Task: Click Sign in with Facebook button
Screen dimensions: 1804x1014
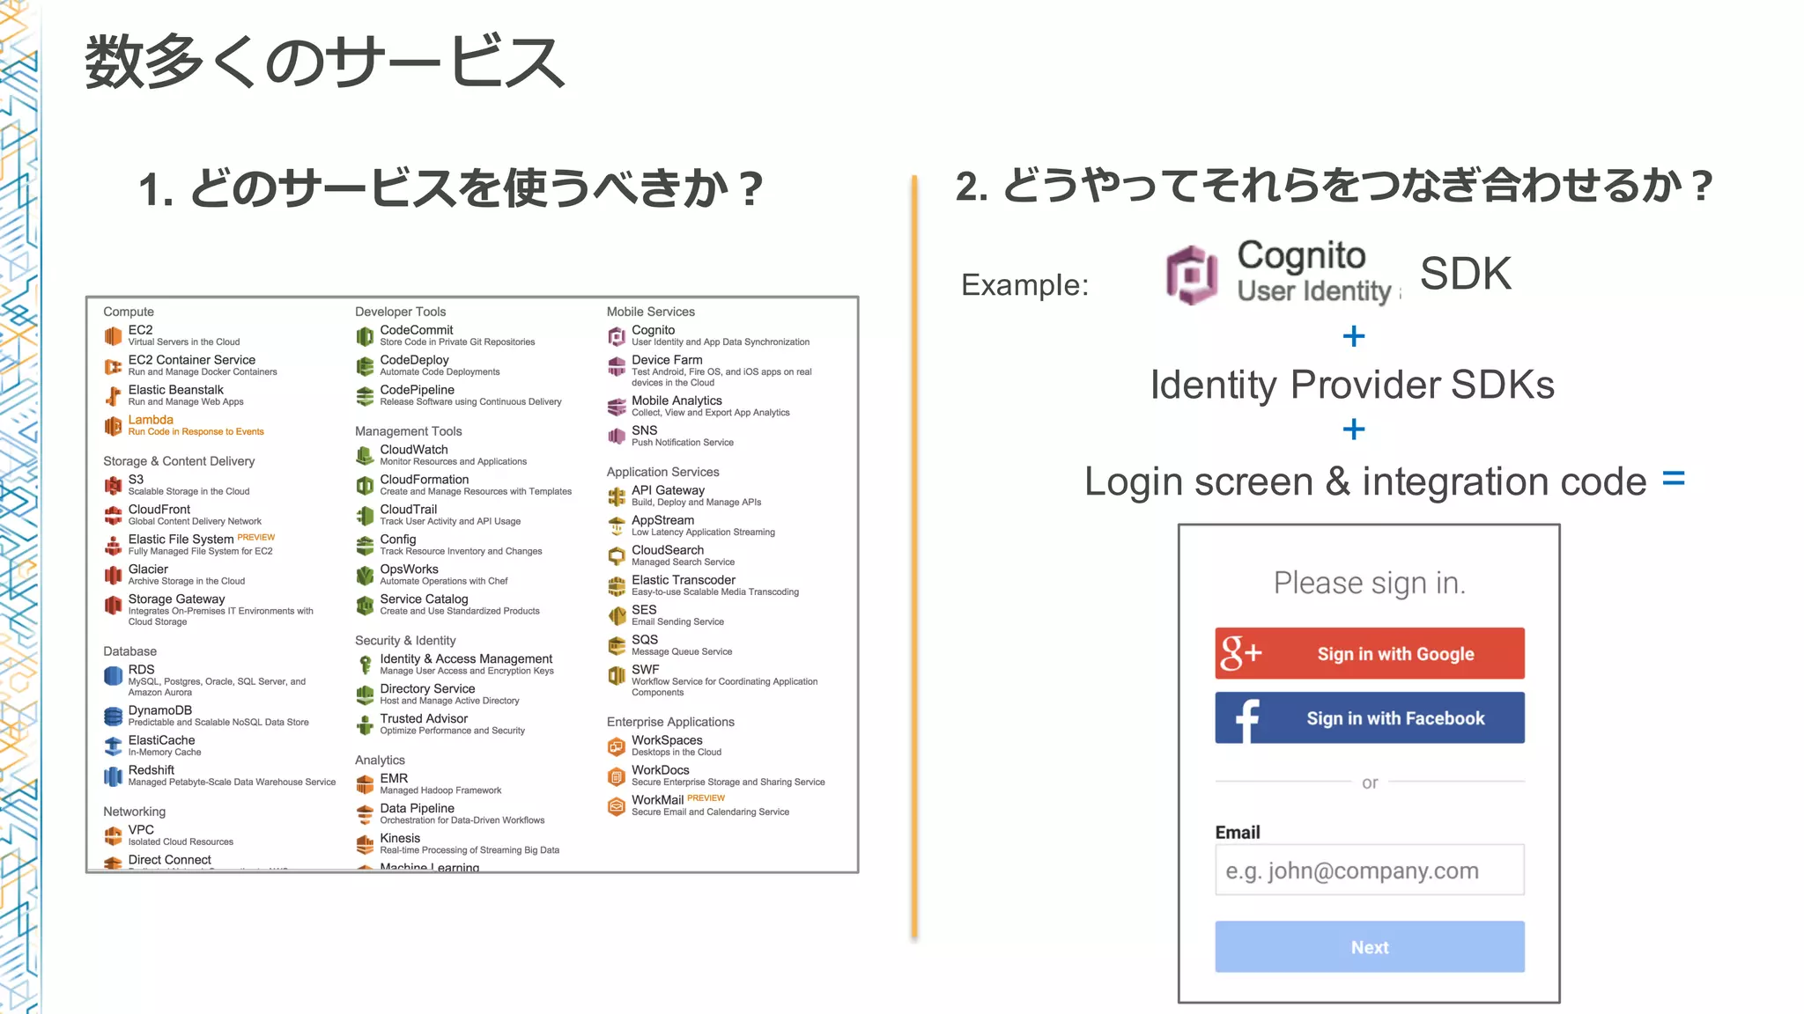Action: click(x=1370, y=717)
